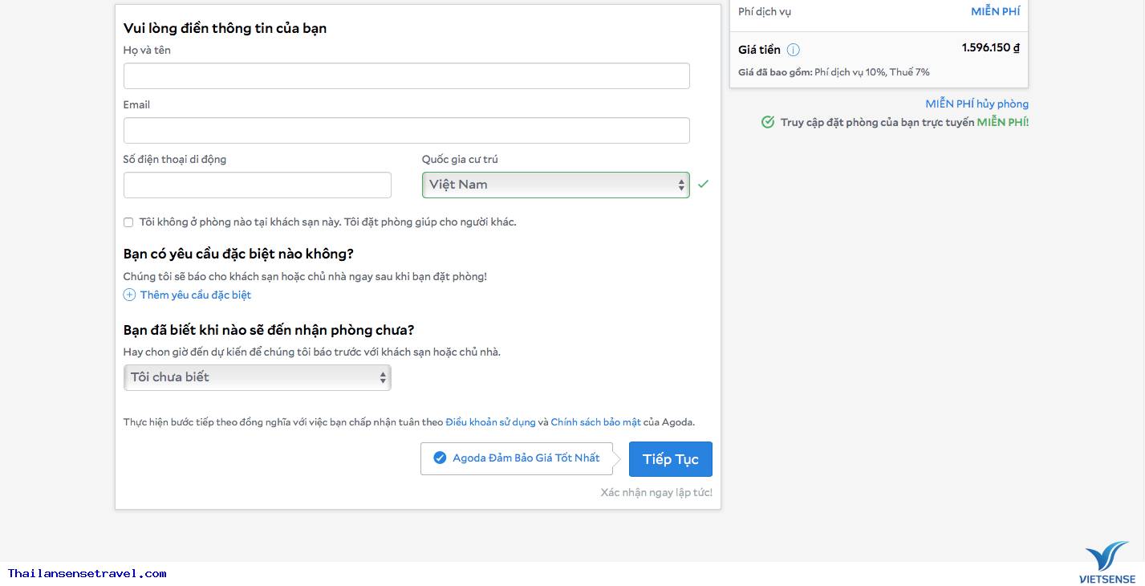Click the plus icon for Thêm yêu cầu đặc biệt
Screen dimensions: 1145x586
[x=129, y=295]
